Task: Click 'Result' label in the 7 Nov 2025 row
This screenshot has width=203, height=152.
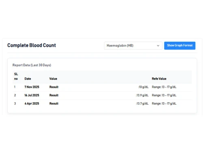Action: 54,87
